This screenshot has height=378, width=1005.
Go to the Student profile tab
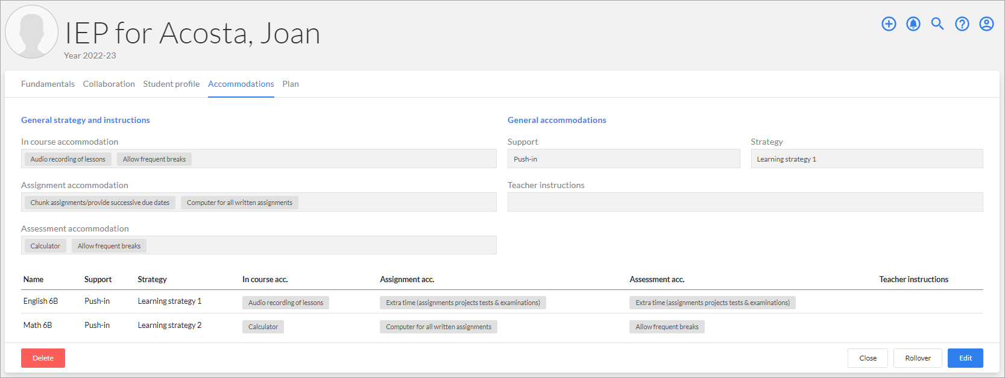click(x=171, y=84)
